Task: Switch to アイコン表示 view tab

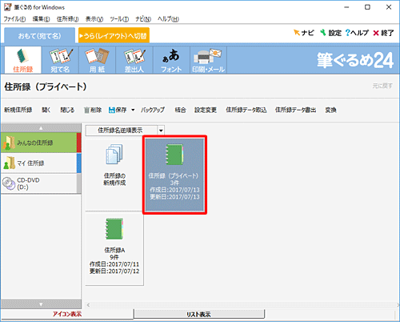Action: point(67,314)
